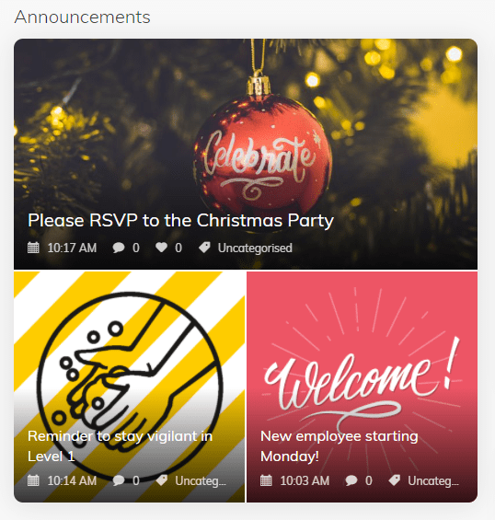Click calendar icon next to 10:14 AM
Image resolution: width=495 pixels, height=520 pixels.
33,480
